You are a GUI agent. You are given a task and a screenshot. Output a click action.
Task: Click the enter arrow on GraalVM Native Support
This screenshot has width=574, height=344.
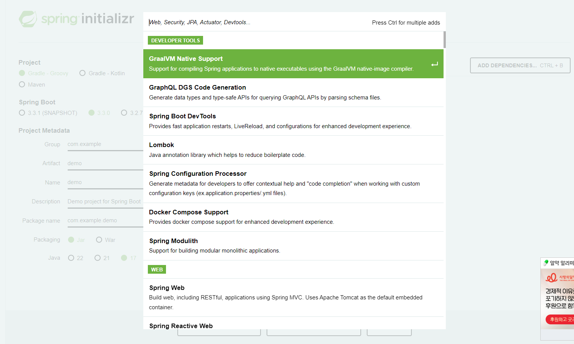434,65
